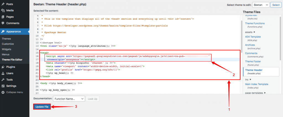Expand the page-templates folder
The height and width of the screenshot is (117, 283).
(x=255, y=93)
